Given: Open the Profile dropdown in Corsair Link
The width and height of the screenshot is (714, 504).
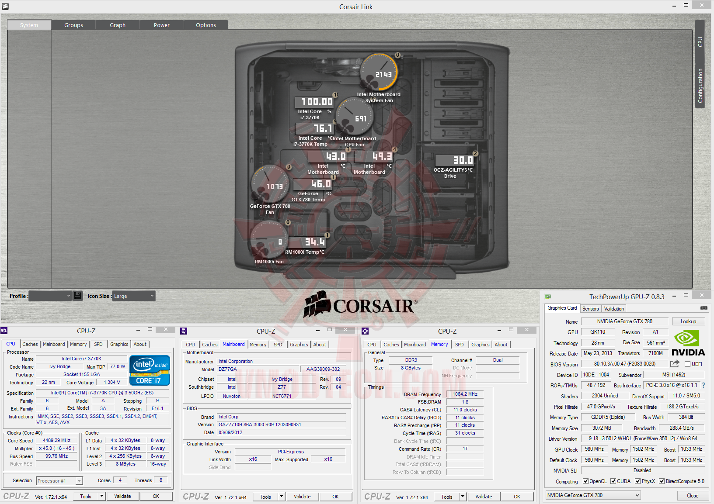Looking at the screenshot, I should (50, 296).
